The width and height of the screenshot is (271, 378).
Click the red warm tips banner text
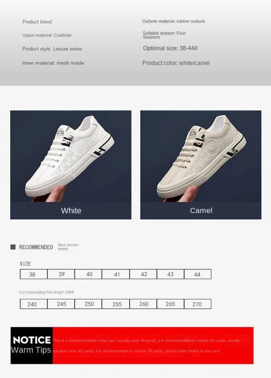click(x=146, y=346)
